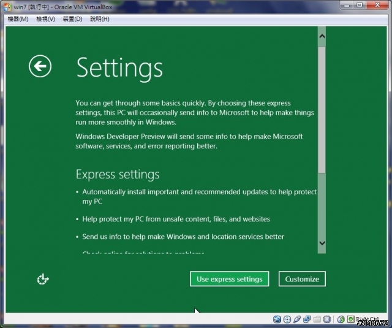Open the 說明(H) Help menu
392x328 pixels.
pyautogui.click(x=99, y=19)
